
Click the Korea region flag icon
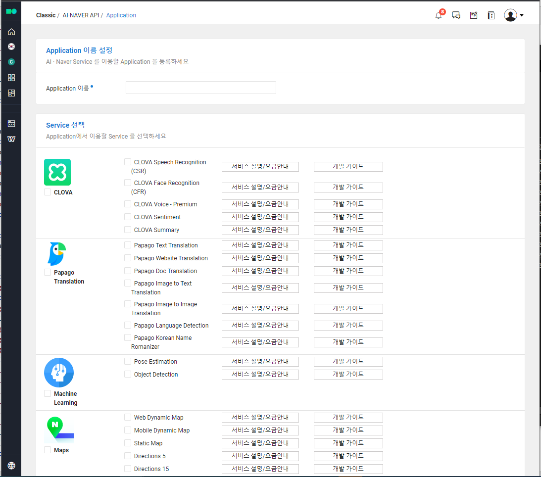pyautogui.click(x=11, y=47)
